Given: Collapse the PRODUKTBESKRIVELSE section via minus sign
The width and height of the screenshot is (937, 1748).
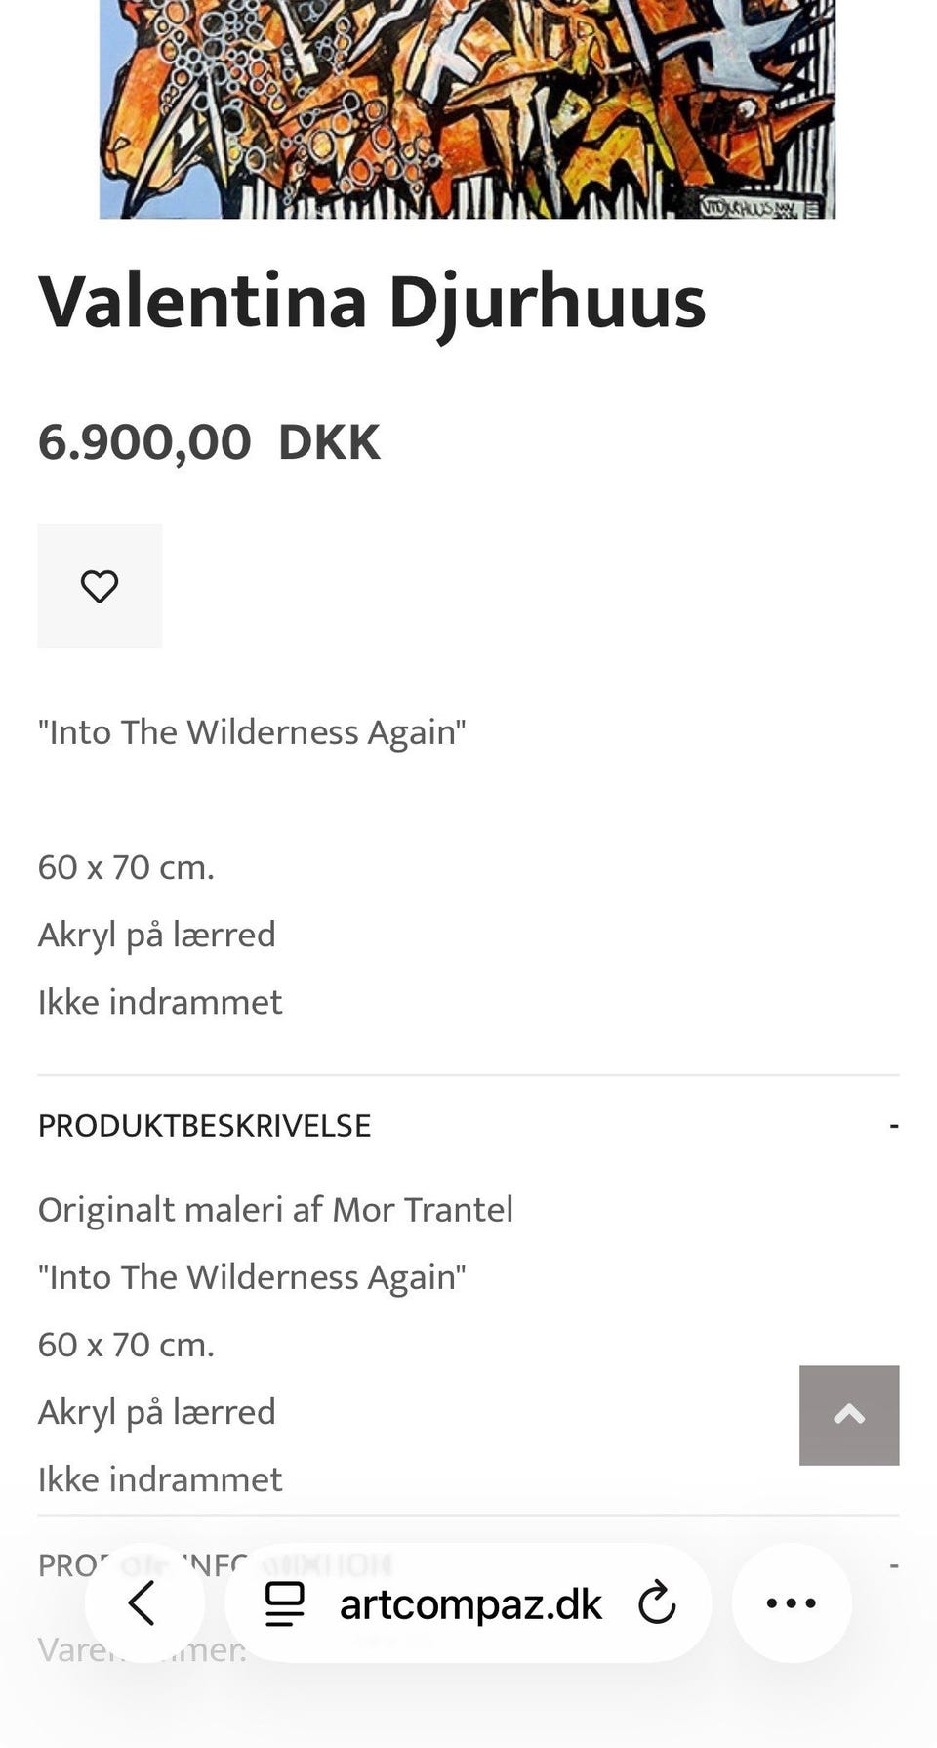Looking at the screenshot, I should click(x=893, y=1126).
